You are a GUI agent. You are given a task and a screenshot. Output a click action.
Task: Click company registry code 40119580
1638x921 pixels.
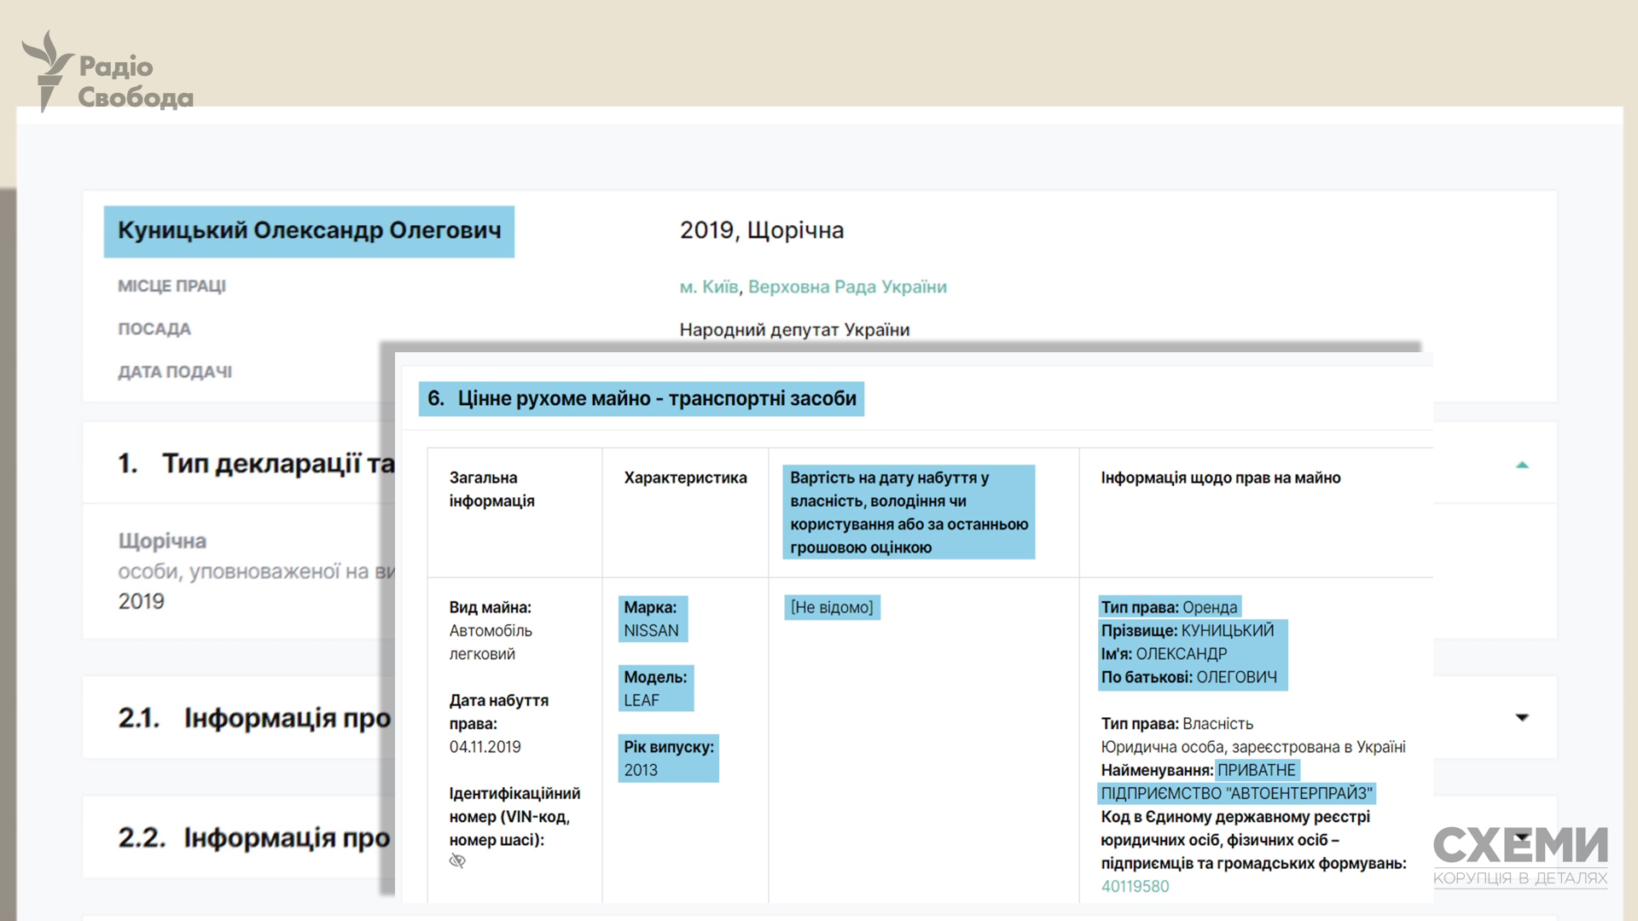(1135, 886)
